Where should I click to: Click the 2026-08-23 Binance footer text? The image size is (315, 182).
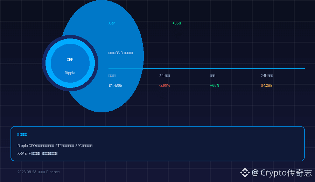tap(38, 172)
